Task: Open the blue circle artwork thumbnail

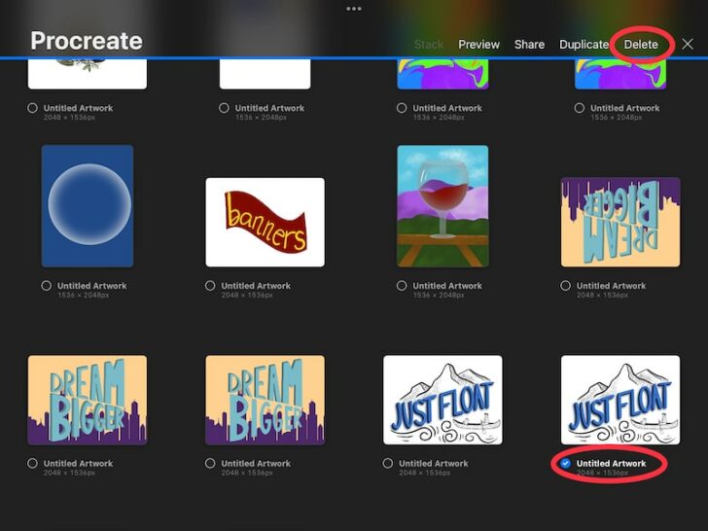Action: [x=88, y=206]
